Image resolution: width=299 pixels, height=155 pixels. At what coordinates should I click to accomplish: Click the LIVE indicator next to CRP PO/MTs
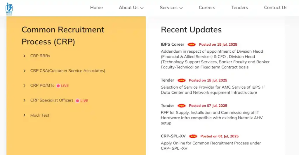(63, 86)
